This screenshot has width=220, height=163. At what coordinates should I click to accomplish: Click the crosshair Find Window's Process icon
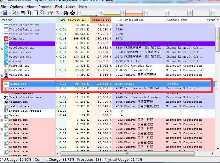(x=72, y=13)
